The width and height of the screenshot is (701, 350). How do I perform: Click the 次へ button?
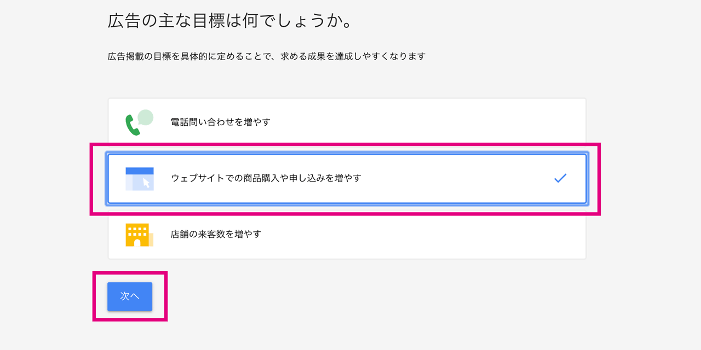click(130, 296)
